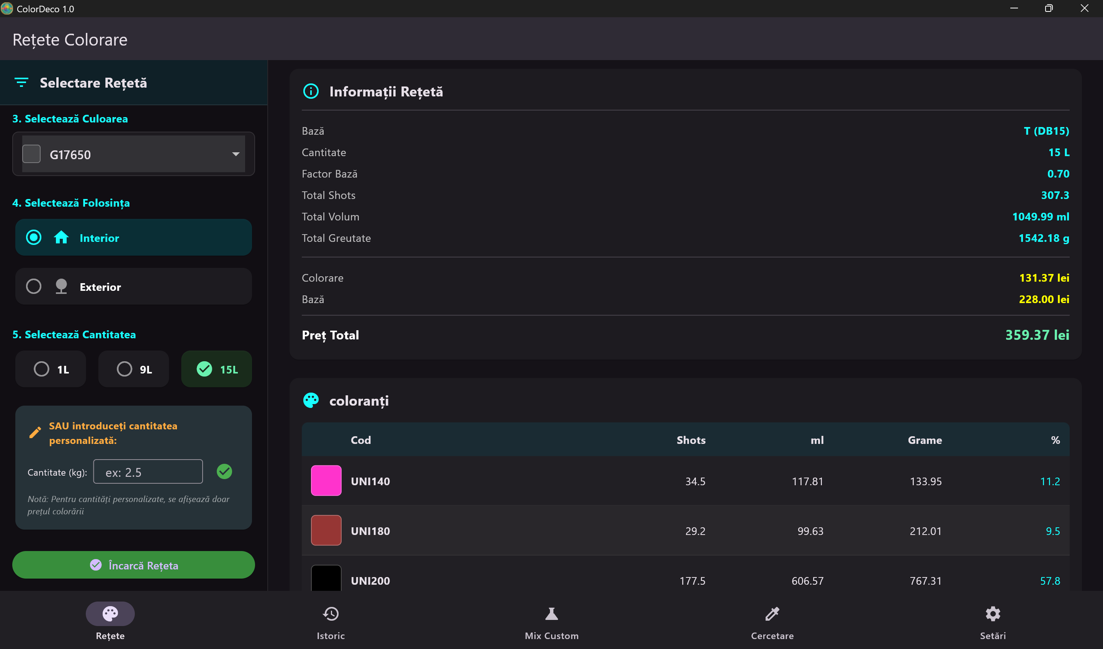
Task: Switch to the Rețete tab label
Action: point(110,636)
